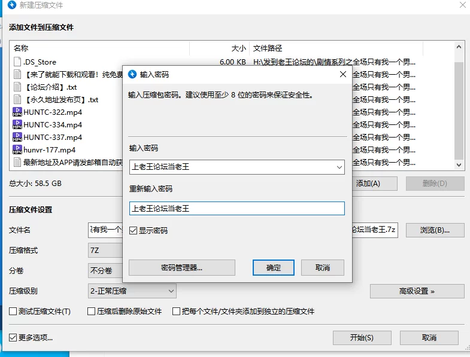Image resolution: width=470 pixels, height=357 pixels.
Task: Click the .DS_Store file icon
Action: click(17, 62)
